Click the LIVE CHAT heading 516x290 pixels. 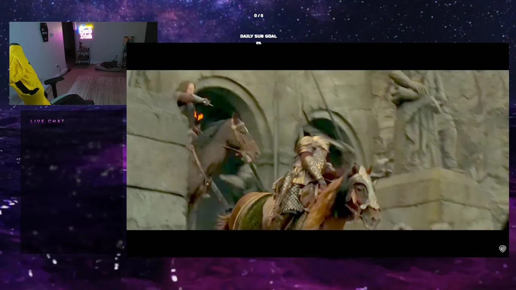(48, 121)
